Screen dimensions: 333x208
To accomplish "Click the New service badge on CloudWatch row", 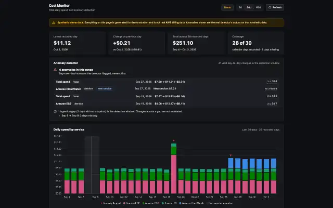I will 105,89.
